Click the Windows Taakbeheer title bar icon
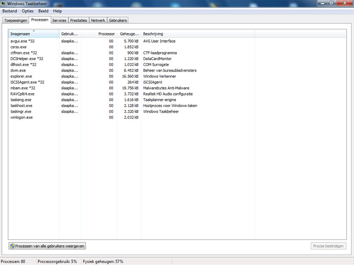The image size is (354, 265). 3,3
